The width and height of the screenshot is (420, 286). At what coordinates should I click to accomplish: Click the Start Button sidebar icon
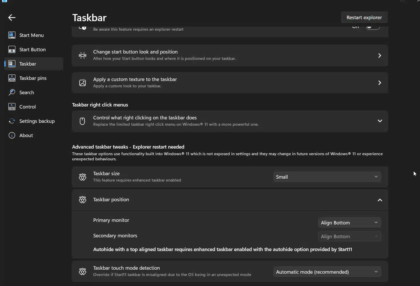[x=12, y=50]
